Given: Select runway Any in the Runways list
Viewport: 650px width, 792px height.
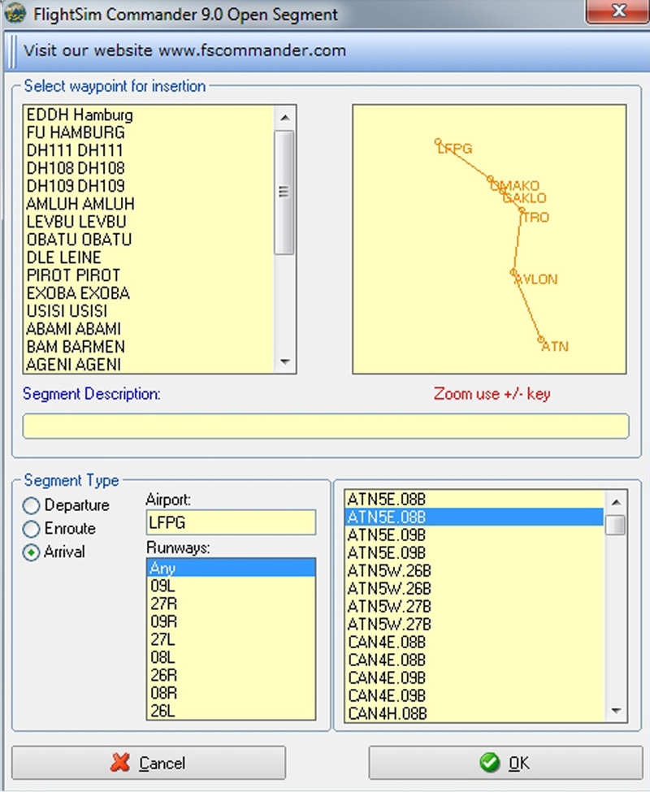Looking at the screenshot, I should [231, 569].
